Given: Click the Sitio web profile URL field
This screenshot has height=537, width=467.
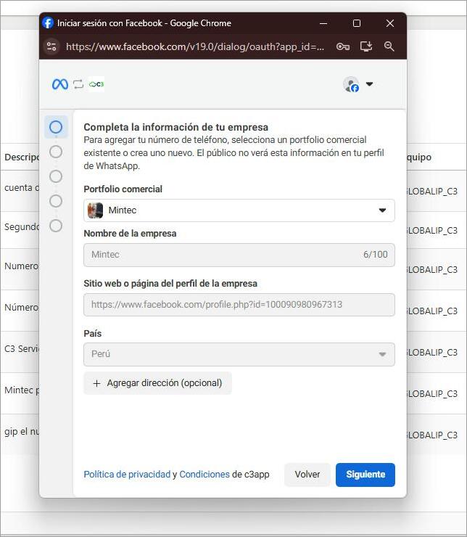Looking at the screenshot, I should pyautogui.click(x=239, y=305).
